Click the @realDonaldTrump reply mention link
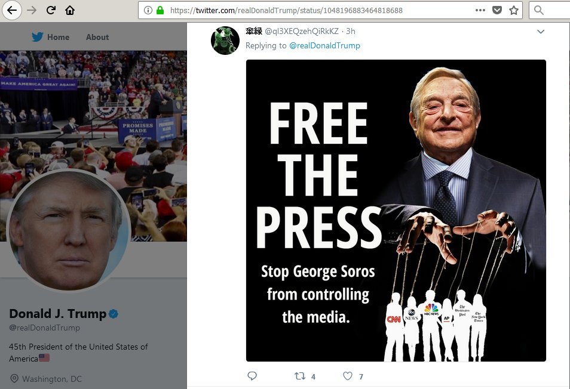 (324, 45)
